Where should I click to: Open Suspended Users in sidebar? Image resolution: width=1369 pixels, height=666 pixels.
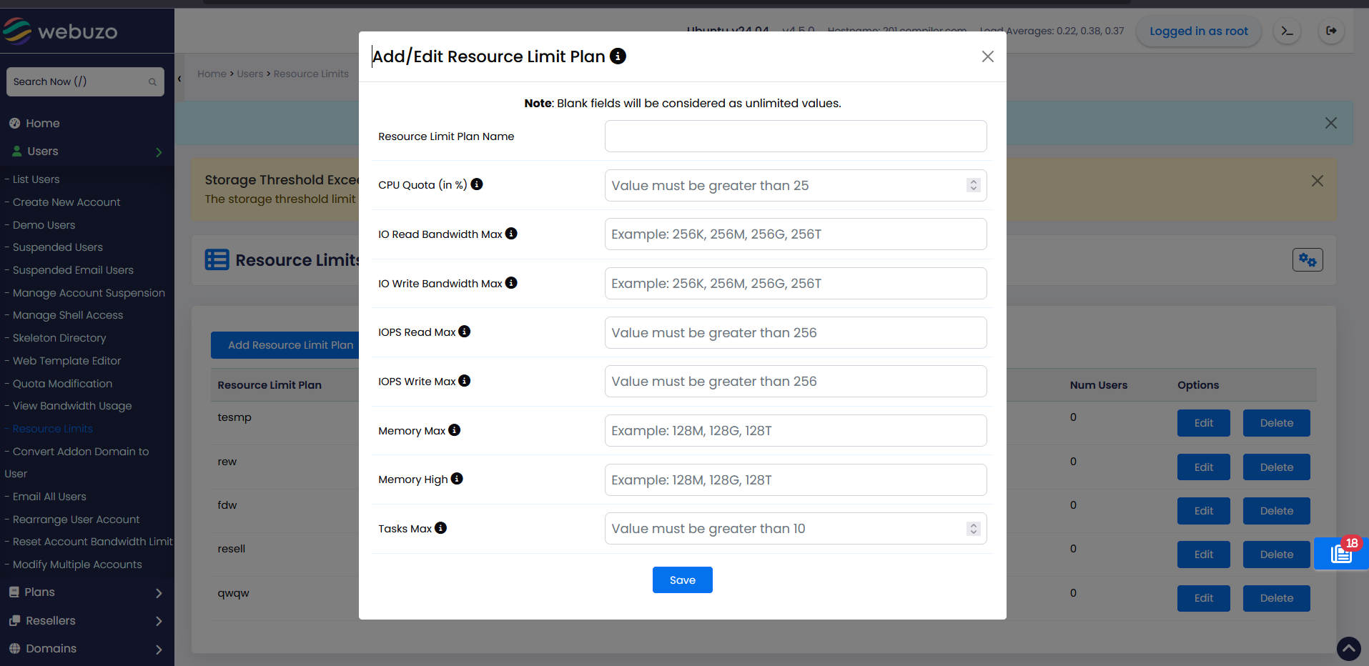click(x=57, y=247)
